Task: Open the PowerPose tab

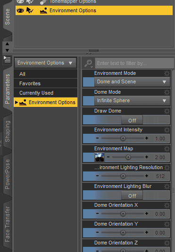Action: click(8, 174)
